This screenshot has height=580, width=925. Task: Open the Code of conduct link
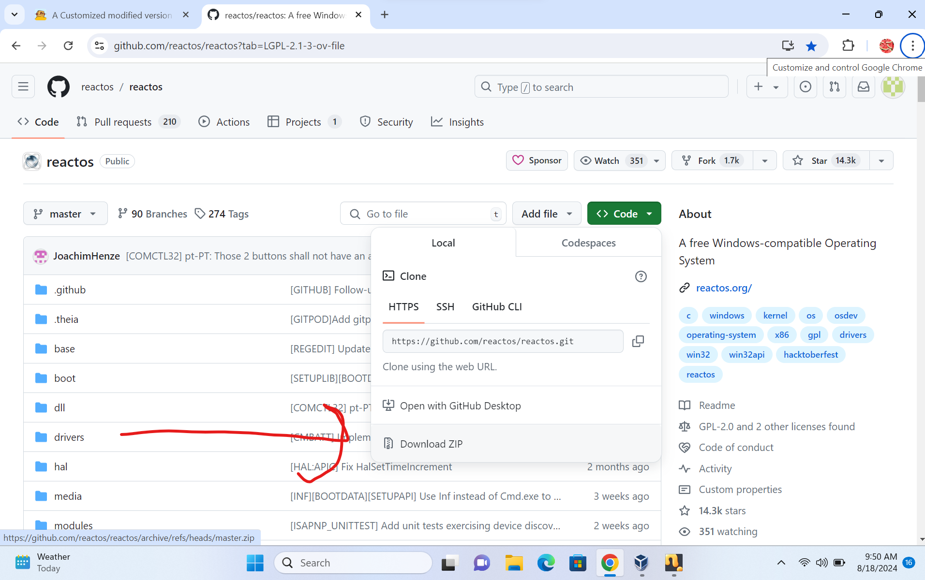point(736,448)
